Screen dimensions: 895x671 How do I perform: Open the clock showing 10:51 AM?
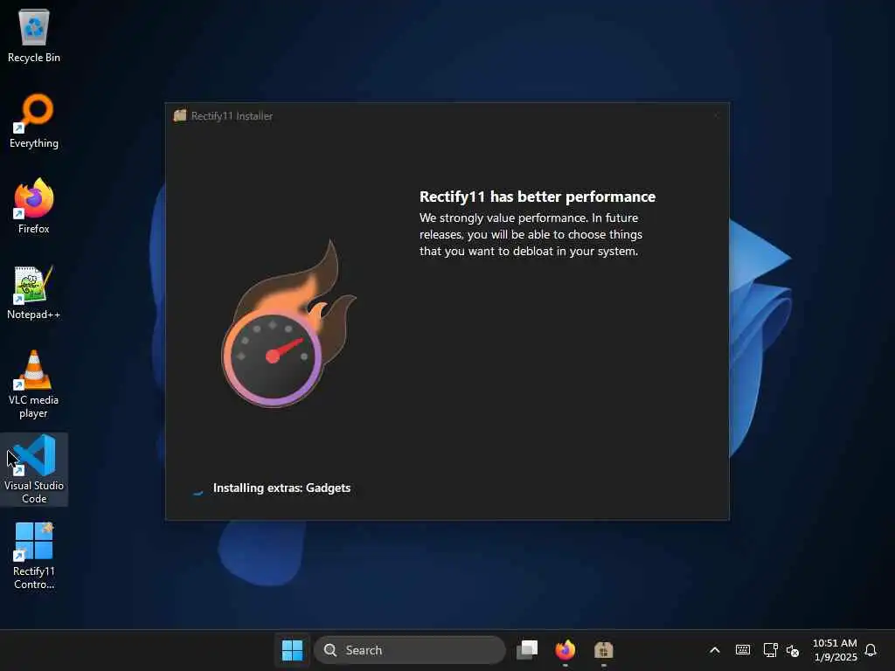835,650
